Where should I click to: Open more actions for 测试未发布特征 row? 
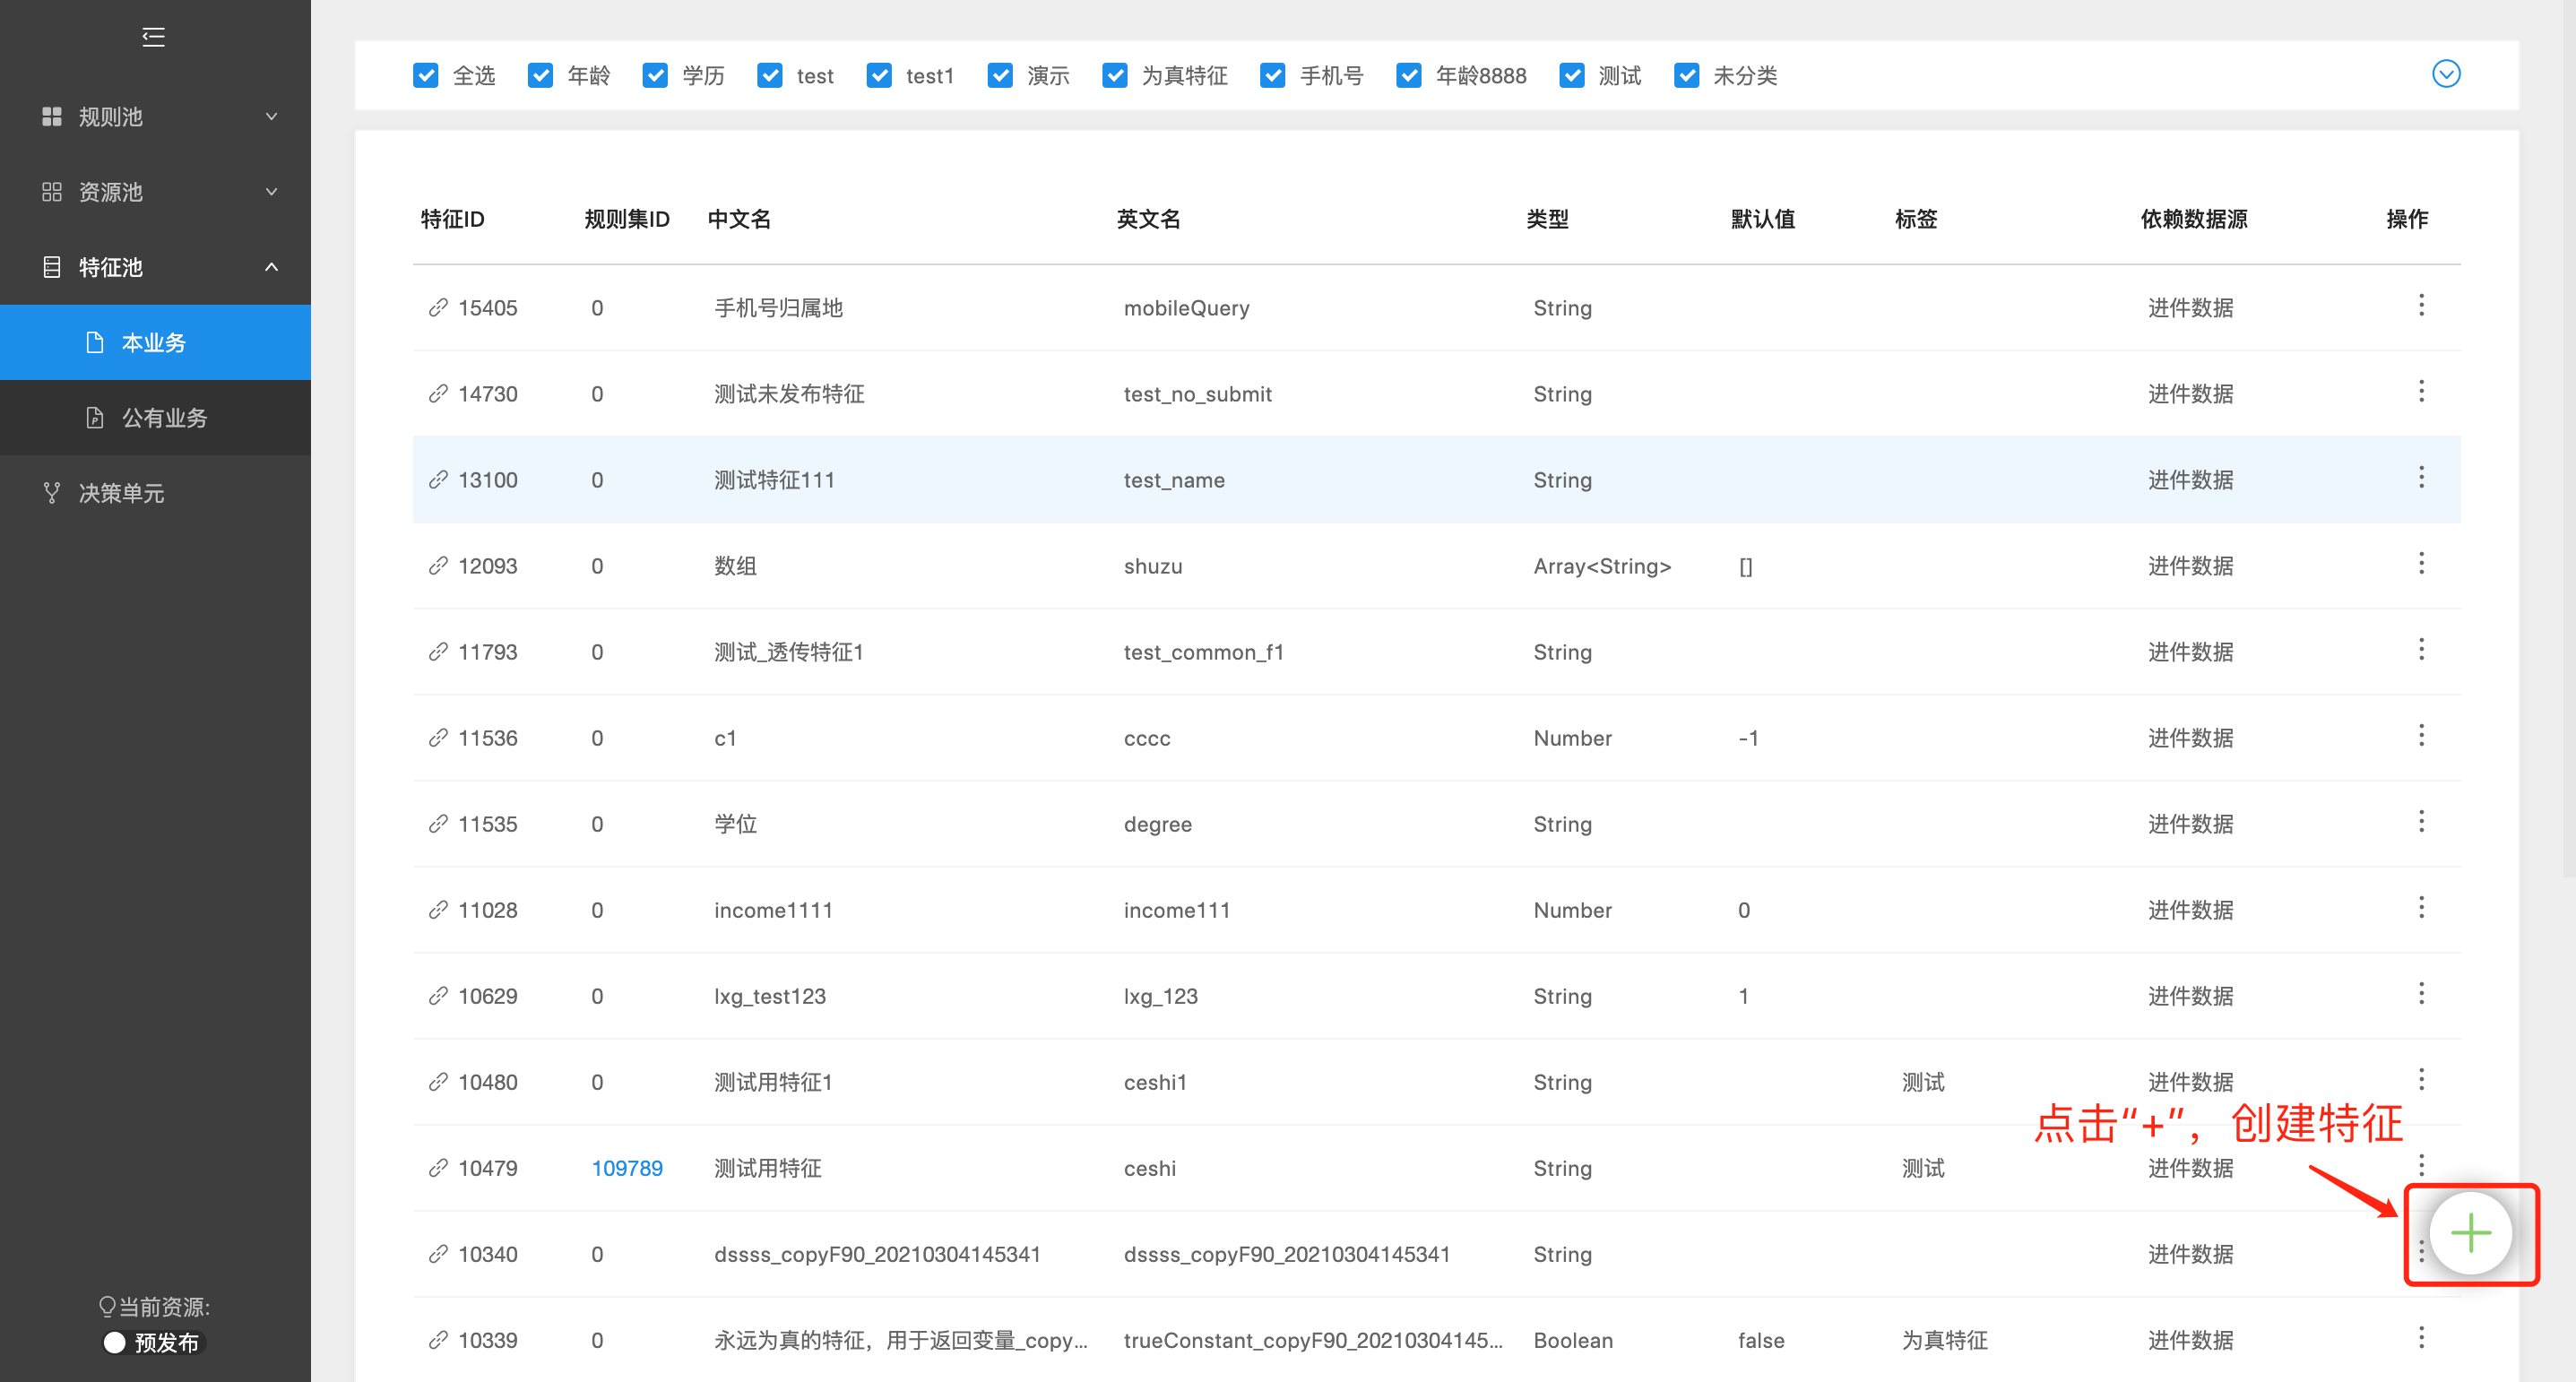tap(2421, 391)
